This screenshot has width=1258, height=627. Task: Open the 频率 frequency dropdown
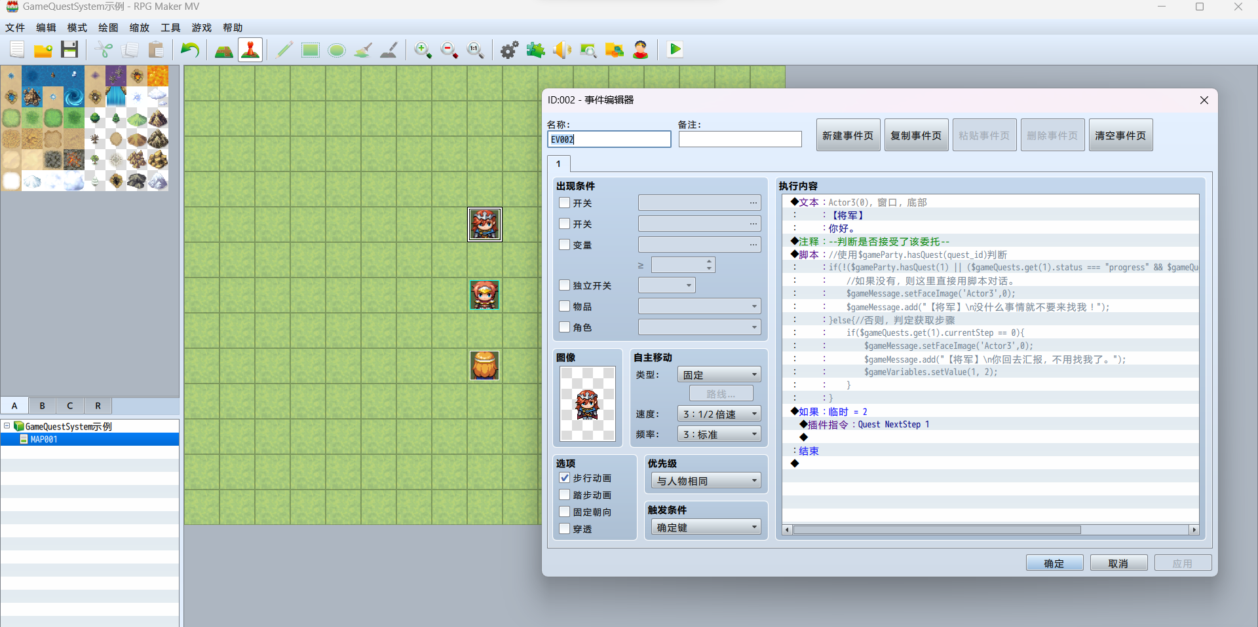(x=719, y=434)
